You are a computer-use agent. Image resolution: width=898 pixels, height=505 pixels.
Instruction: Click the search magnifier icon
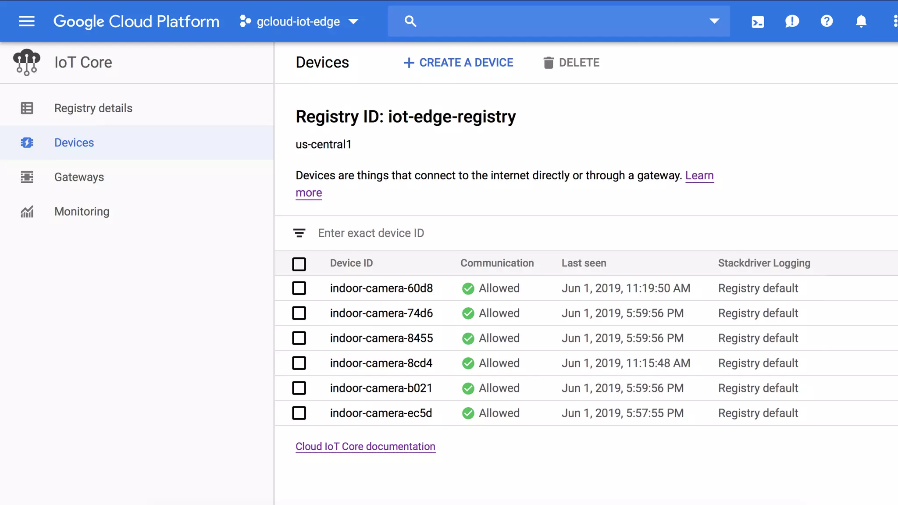pyautogui.click(x=410, y=21)
